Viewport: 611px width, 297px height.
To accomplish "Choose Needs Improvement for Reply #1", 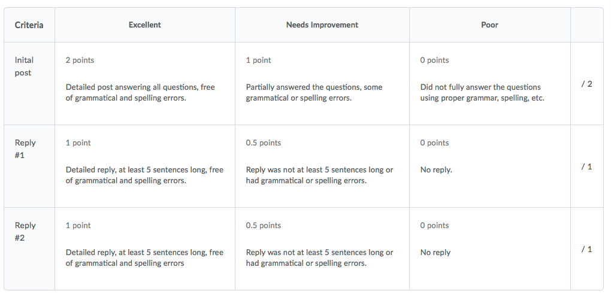I will click(x=322, y=166).
